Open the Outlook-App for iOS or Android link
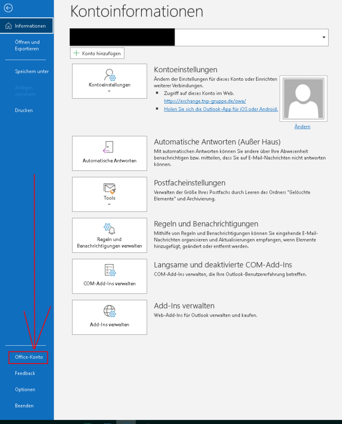342x424 pixels. tap(221, 109)
